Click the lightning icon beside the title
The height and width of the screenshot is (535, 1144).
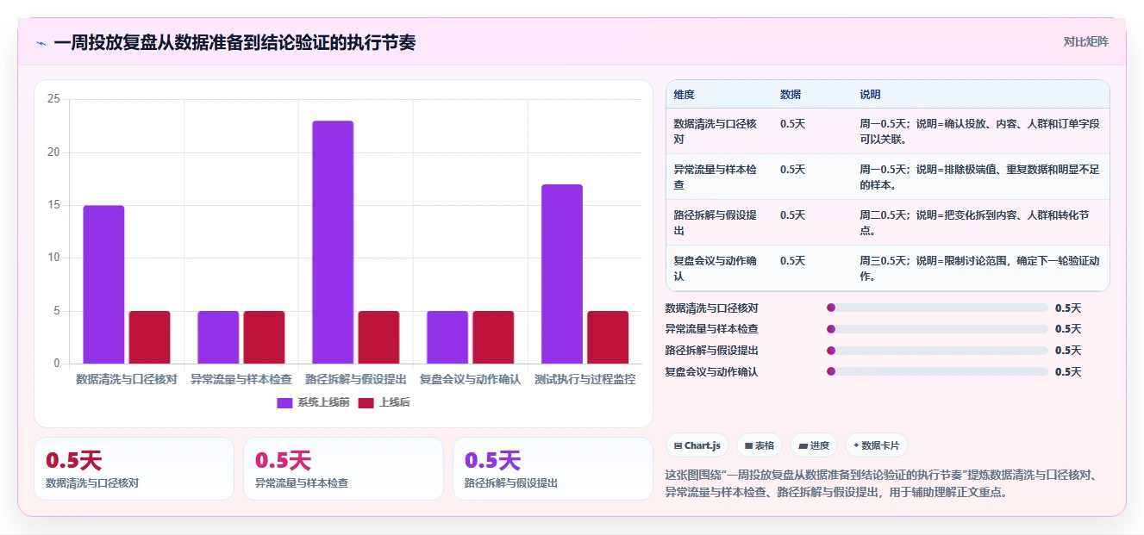pos(41,43)
